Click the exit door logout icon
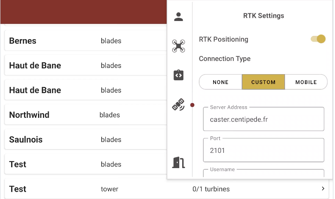 click(x=178, y=162)
